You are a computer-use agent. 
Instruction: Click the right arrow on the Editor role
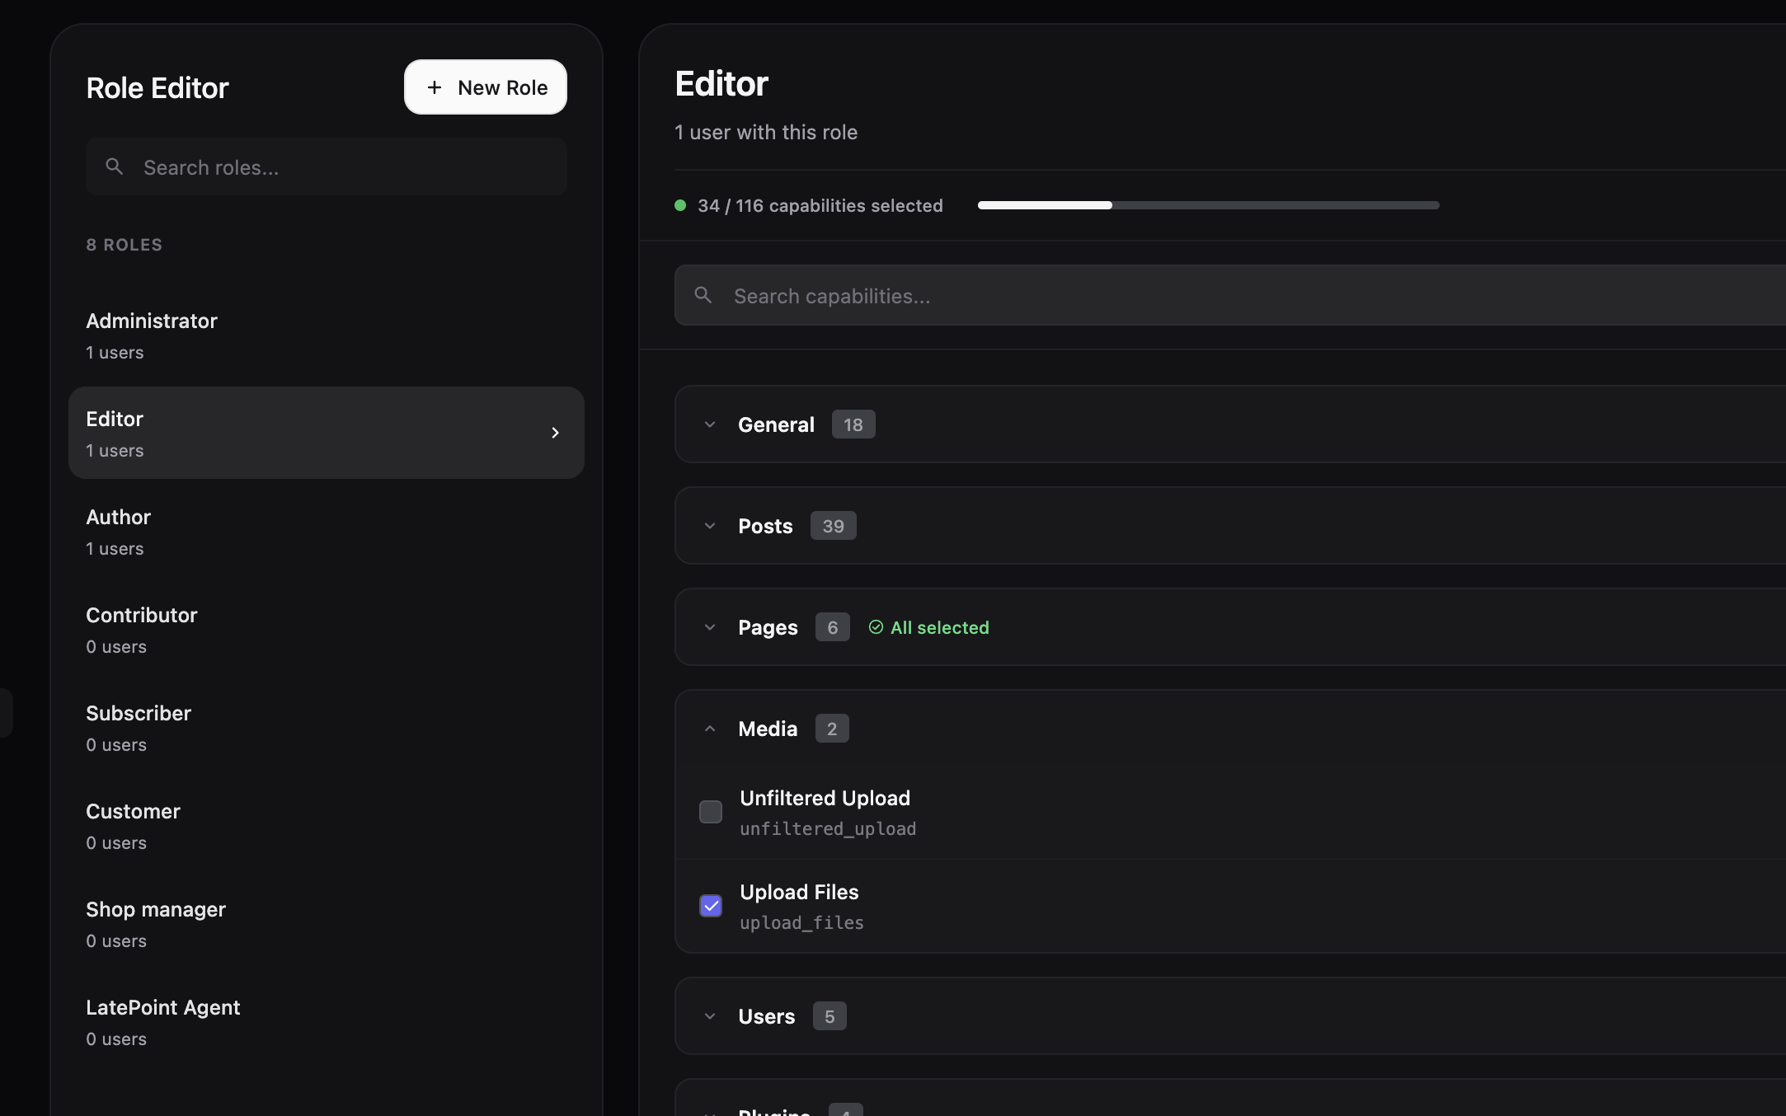tap(555, 433)
